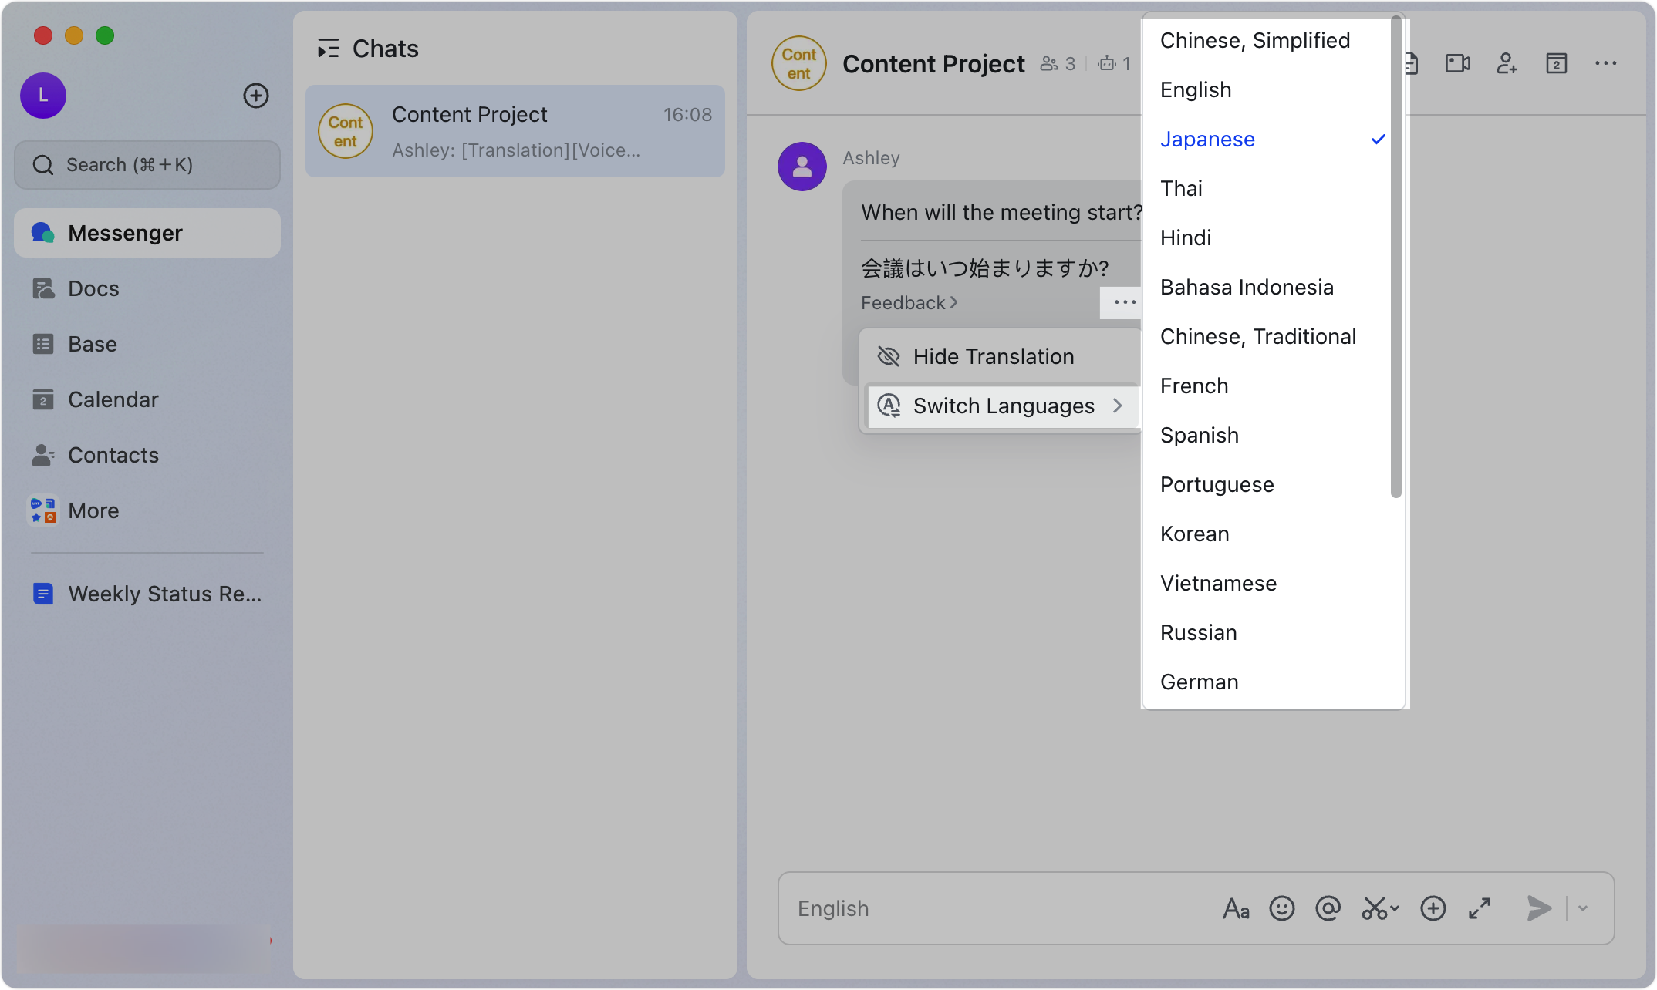Open Contacts in sidebar
Screen dimensions: 1657x990
point(147,455)
